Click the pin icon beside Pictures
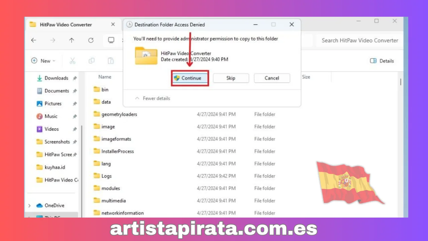This screenshot has height=241, width=428. tap(75, 103)
